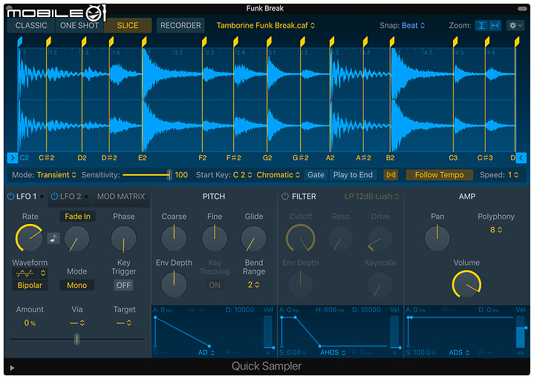The width and height of the screenshot is (534, 379).
Task: Change the Start Key C 2 value
Action: coord(242,175)
